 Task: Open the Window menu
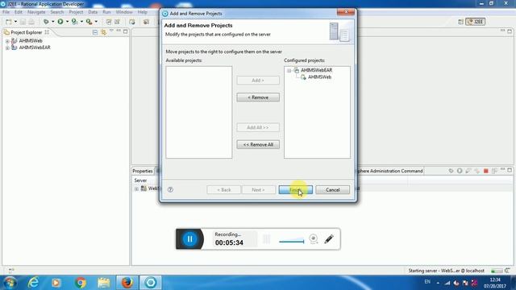point(124,12)
